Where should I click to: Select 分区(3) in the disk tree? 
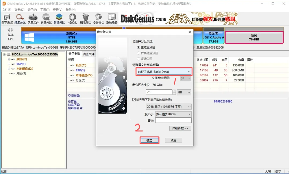21,73
